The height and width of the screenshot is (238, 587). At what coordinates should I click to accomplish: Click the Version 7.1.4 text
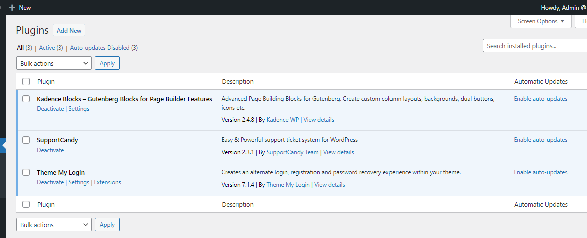pyautogui.click(x=238, y=185)
